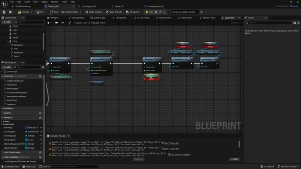Add a new component with the Add button
The width and height of the screenshot is (301, 169).
pyautogui.click(x=7, y=22)
